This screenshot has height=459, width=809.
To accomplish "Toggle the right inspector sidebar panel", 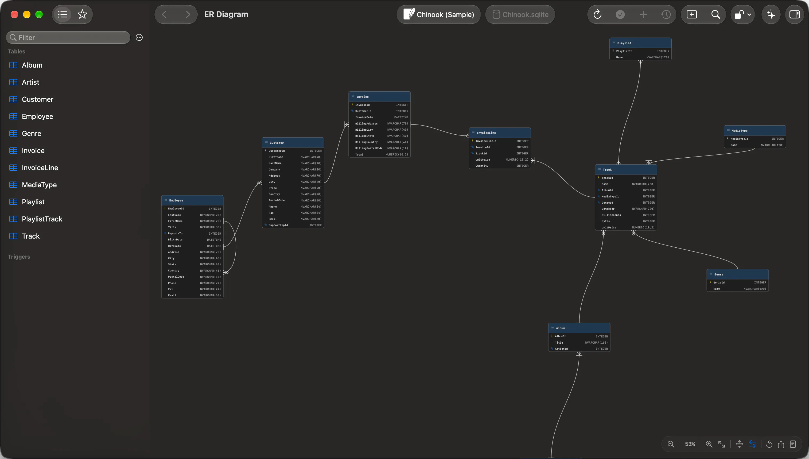I will 795,14.
